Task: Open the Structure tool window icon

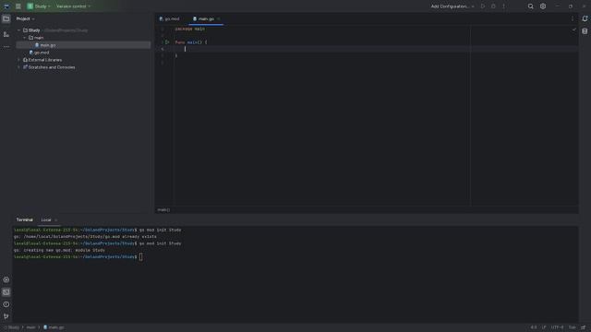Action: click(6, 34)
